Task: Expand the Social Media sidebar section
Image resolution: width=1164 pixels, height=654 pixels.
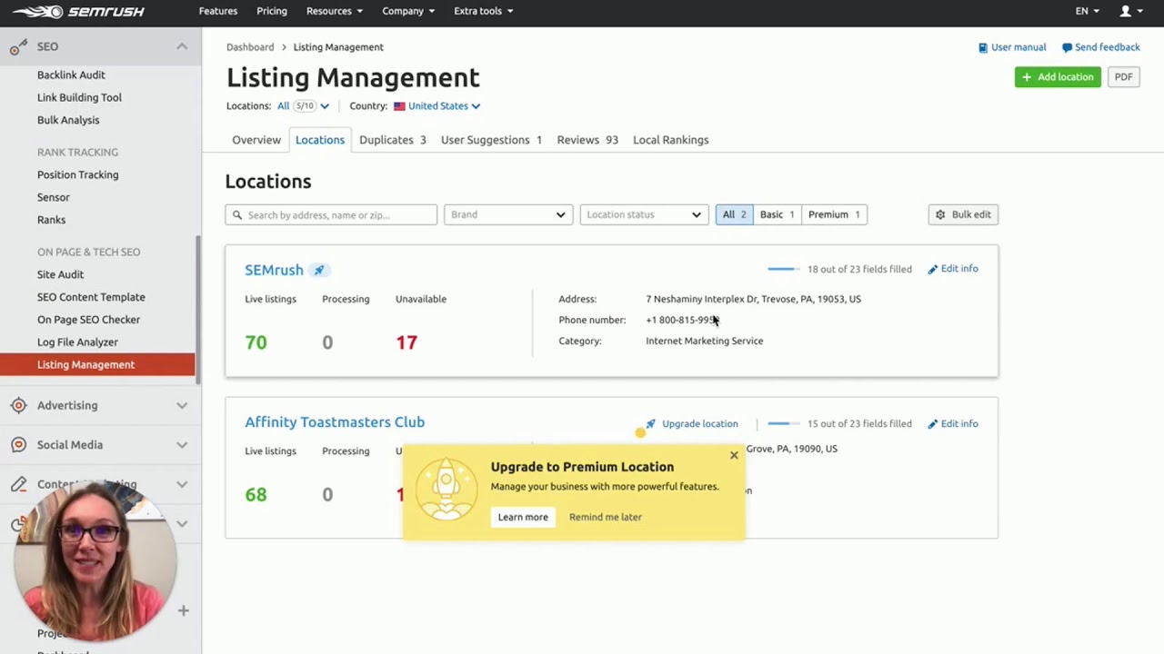Action: [182, 445]
